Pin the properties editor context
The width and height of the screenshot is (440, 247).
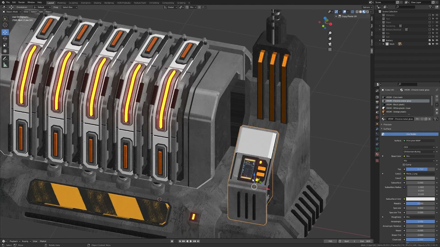pyautogui.click(x=437, y=90)
